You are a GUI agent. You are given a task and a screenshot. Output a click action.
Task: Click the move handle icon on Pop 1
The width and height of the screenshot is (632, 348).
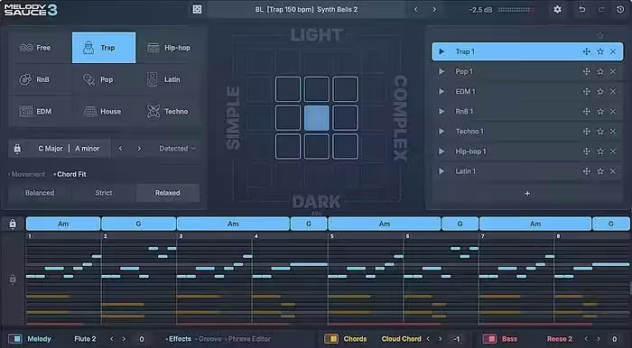[x=587, y=71]
